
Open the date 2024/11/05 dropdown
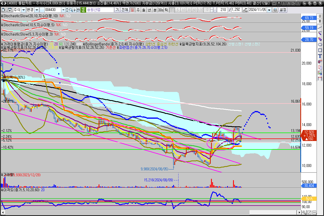point(269,10)
